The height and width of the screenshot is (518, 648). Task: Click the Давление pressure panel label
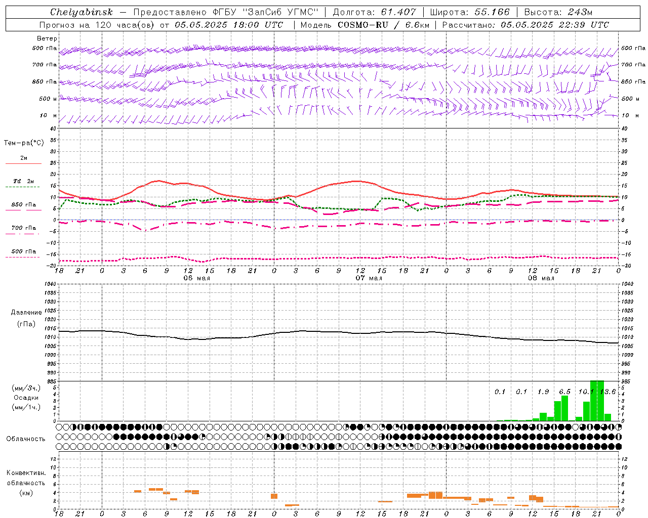pos(26,313)
